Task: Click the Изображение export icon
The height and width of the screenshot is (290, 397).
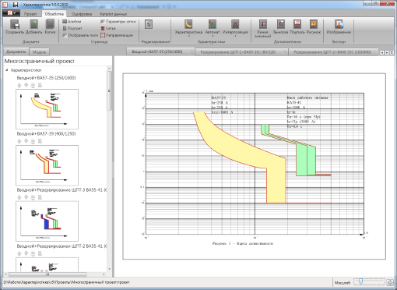Action: [x=339, y=24]
